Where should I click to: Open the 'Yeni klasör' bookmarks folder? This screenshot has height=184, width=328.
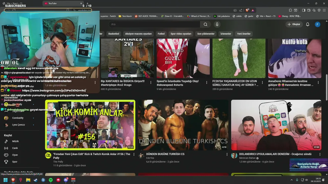click(125, 16)
